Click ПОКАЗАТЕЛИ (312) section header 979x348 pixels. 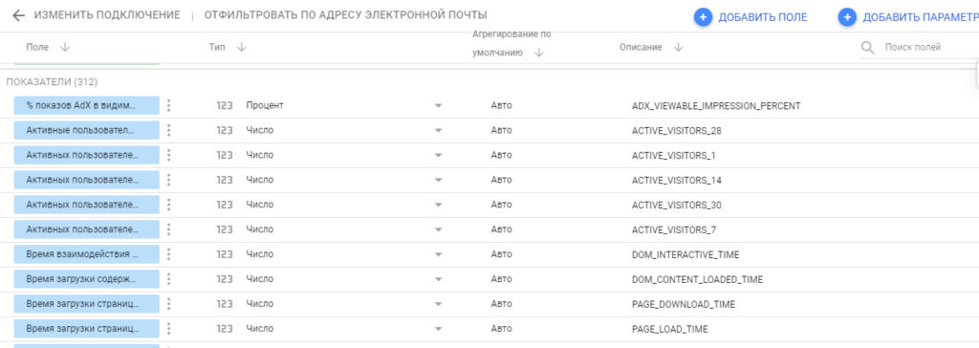[x=52, y=82]
